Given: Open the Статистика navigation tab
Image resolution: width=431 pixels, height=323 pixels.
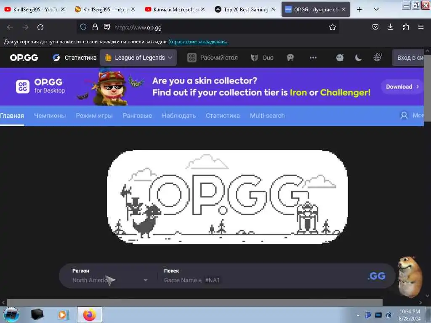Looking at the screenshot, I should [223, 116].
